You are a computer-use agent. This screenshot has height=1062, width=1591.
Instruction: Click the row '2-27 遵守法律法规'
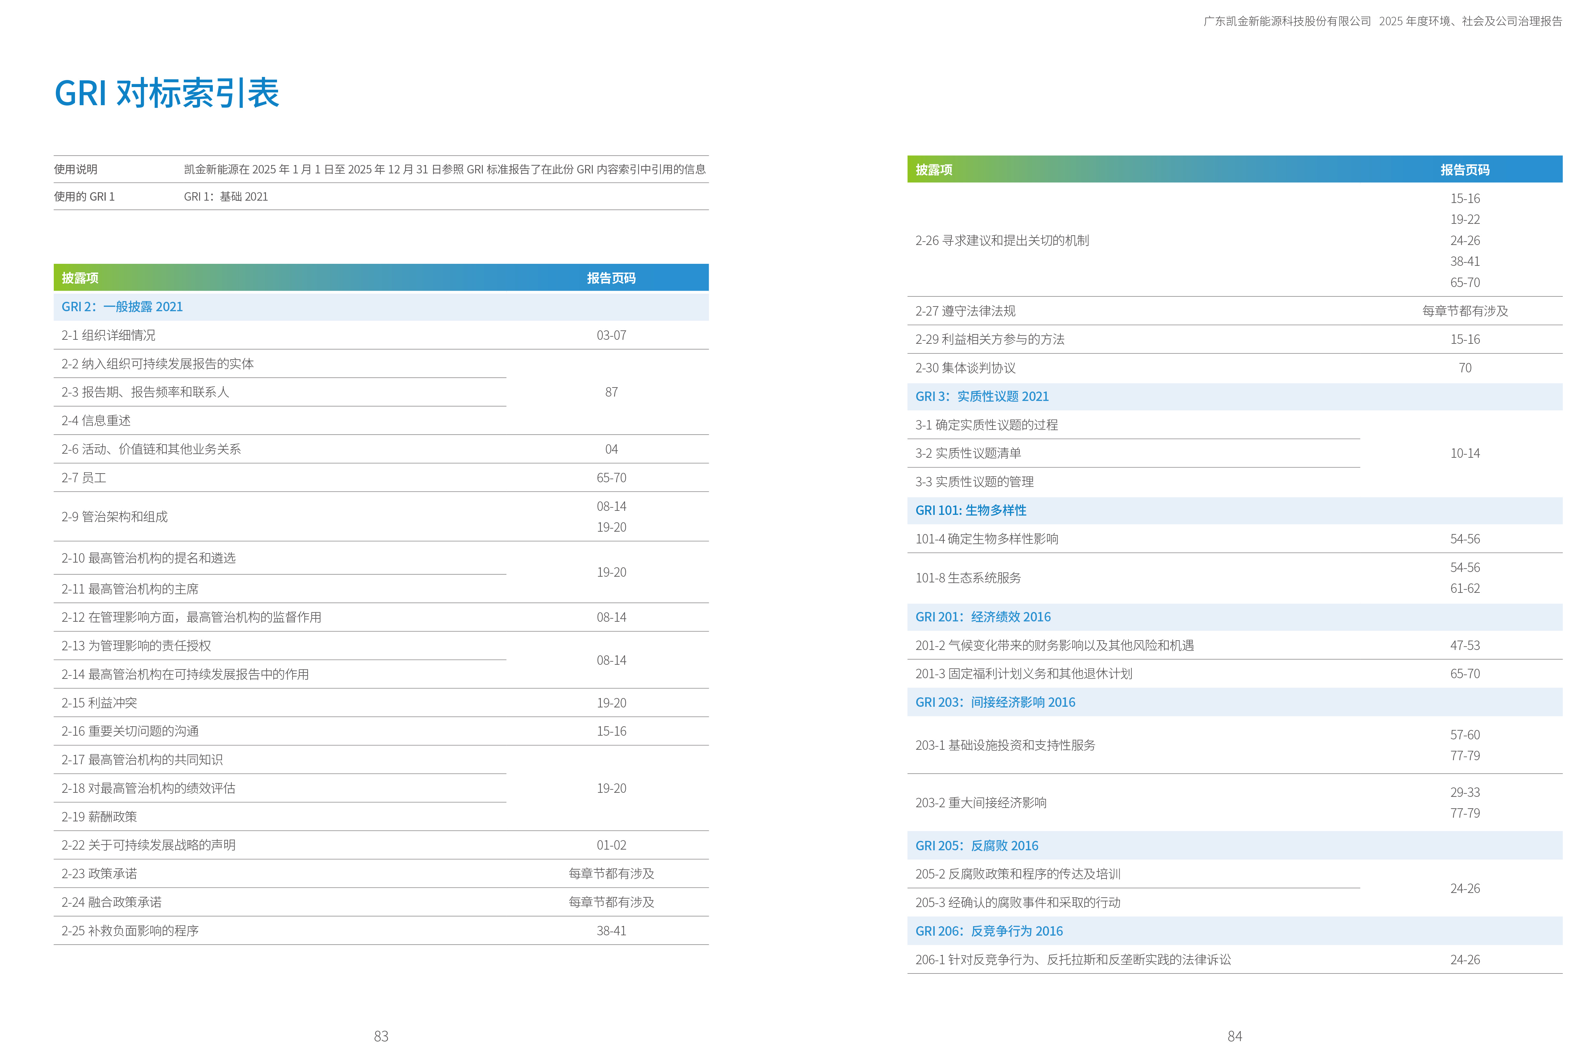coord(965,311)
